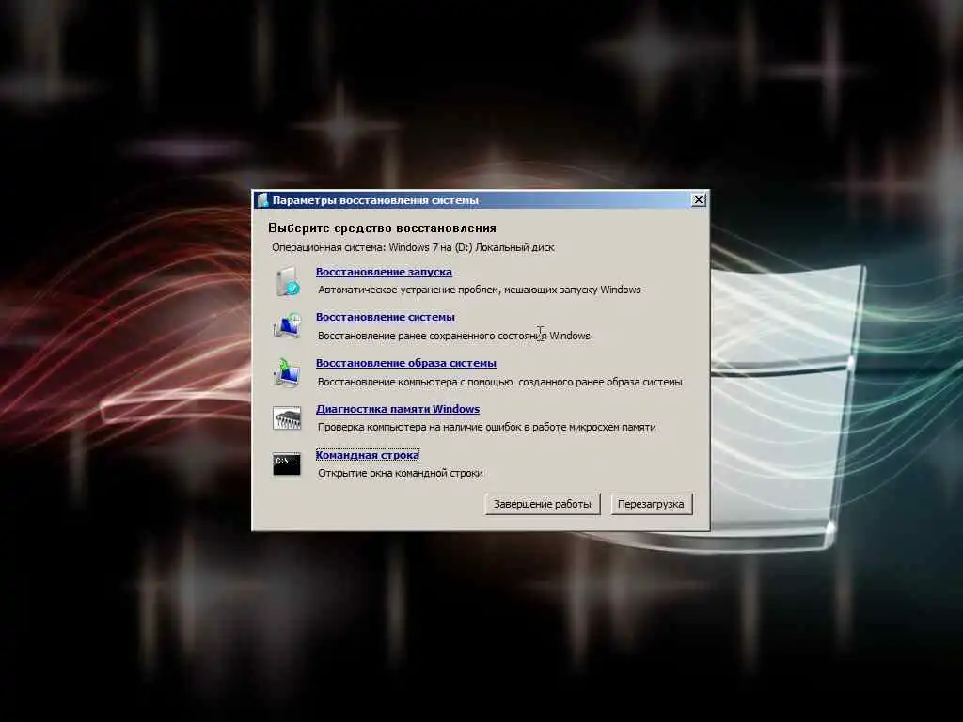Screen dimensions: 963x722
Task: Click the Автоматическое устранение проблем description
Action: (479, 290)
